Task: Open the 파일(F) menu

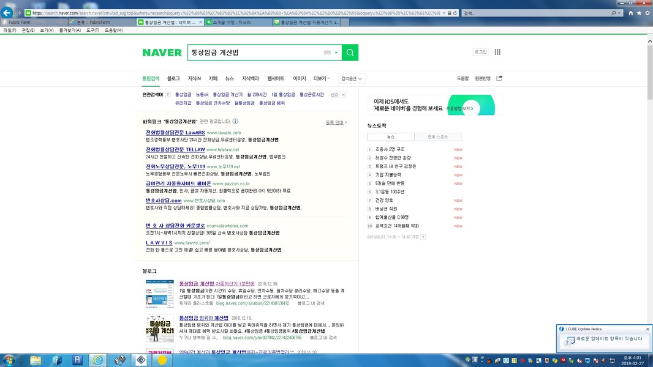Action: click(x=10, y=31)
